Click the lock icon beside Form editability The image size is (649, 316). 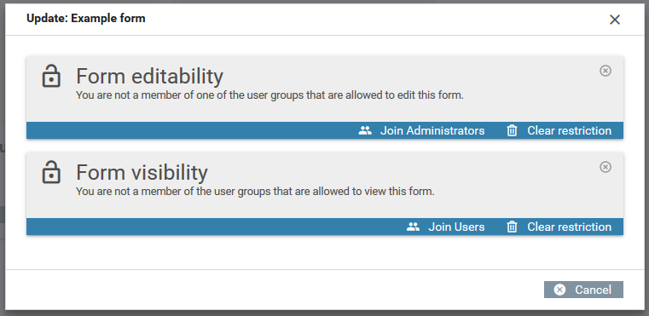(51, 77)
